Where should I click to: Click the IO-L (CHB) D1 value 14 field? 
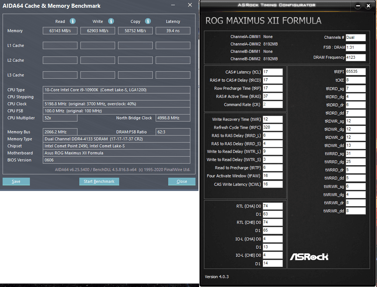273,263
